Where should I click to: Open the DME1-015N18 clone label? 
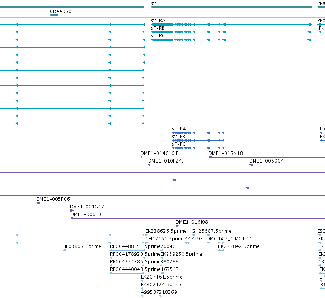[x=225, y=153]
